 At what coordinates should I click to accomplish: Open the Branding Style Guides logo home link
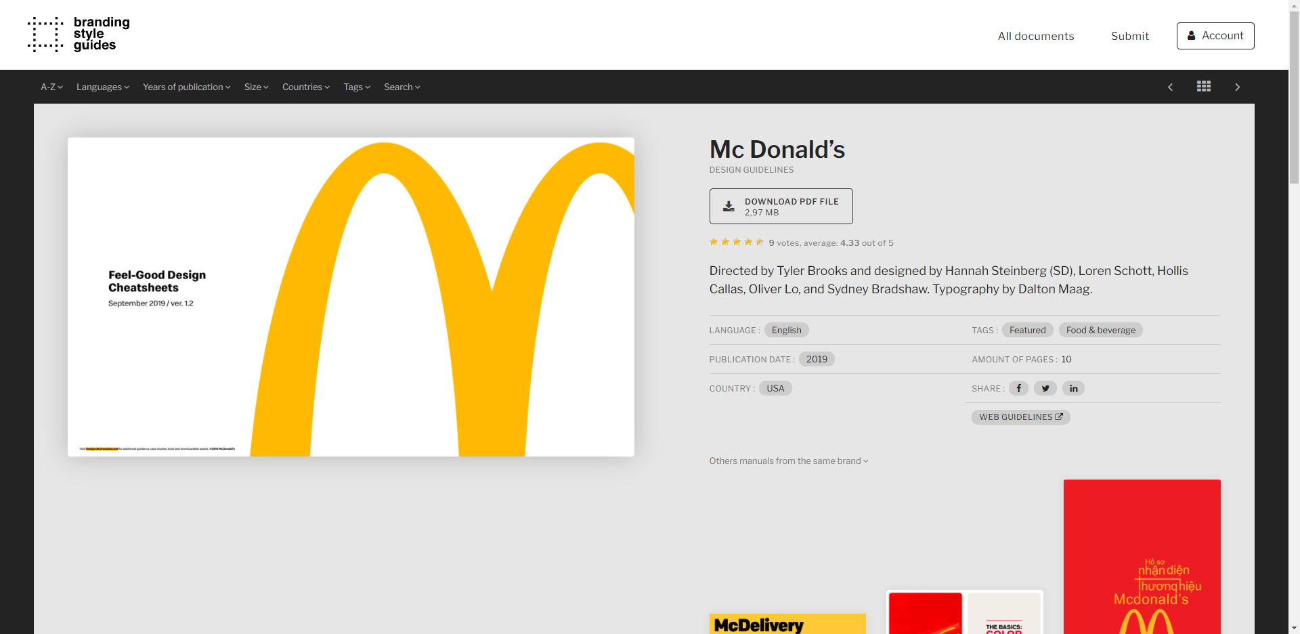pyautogui.click(x=79, y=34)
